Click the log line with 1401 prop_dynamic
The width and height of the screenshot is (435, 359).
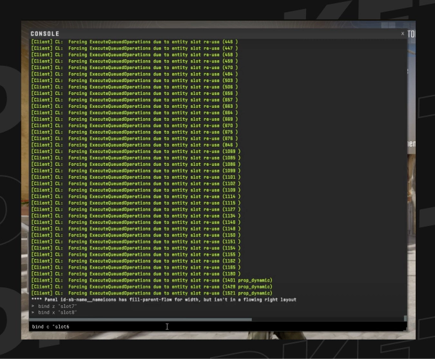(x=151, y=280)
